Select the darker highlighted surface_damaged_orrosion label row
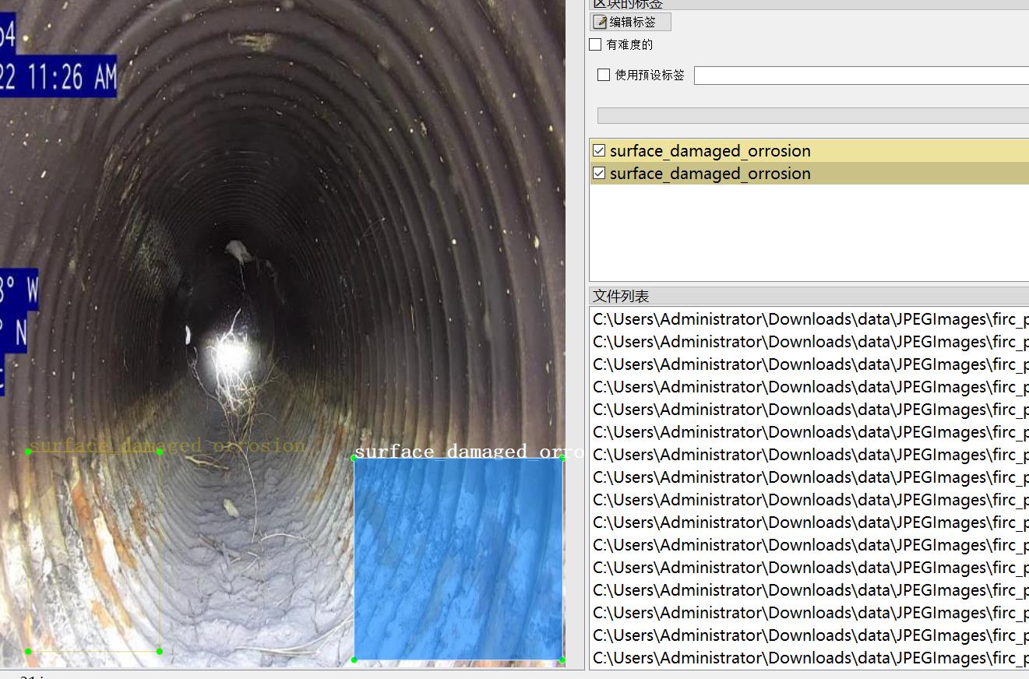 (x=809, y=173)
